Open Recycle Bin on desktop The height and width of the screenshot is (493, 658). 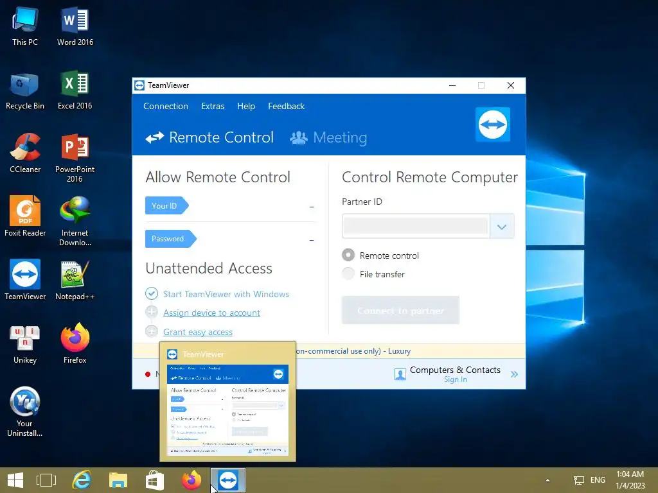pos(25,91)
